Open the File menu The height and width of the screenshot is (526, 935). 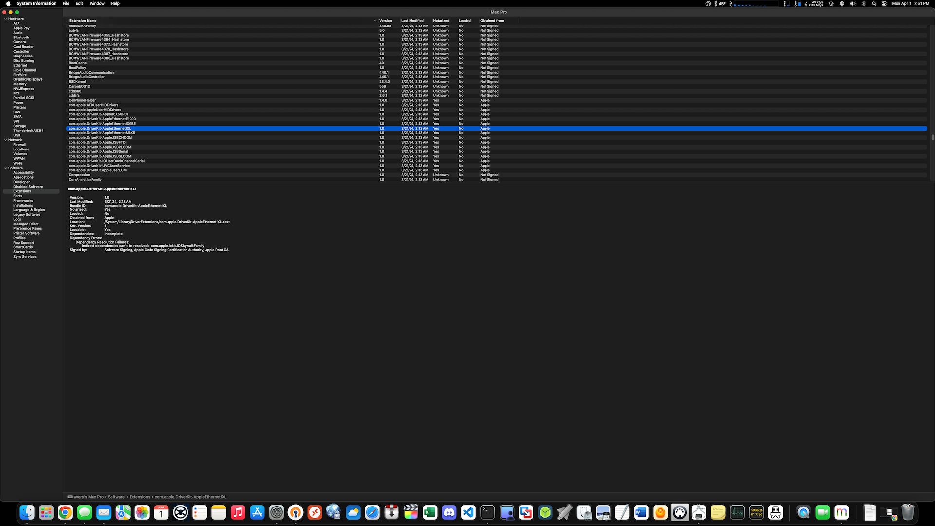(x=66, y=3)
